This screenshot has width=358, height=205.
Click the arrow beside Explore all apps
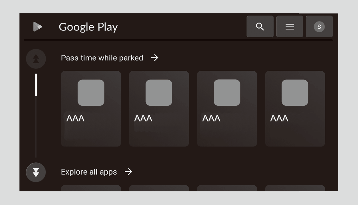[128, 172]
